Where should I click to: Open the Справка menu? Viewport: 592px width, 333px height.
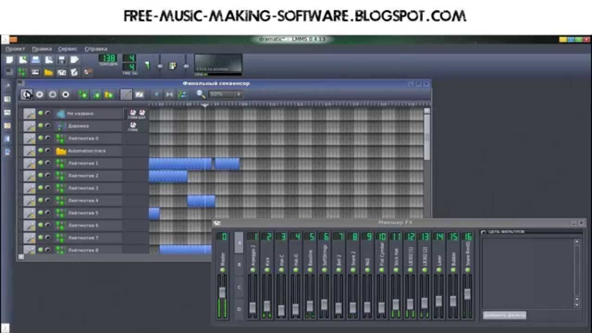pos(96,49)
